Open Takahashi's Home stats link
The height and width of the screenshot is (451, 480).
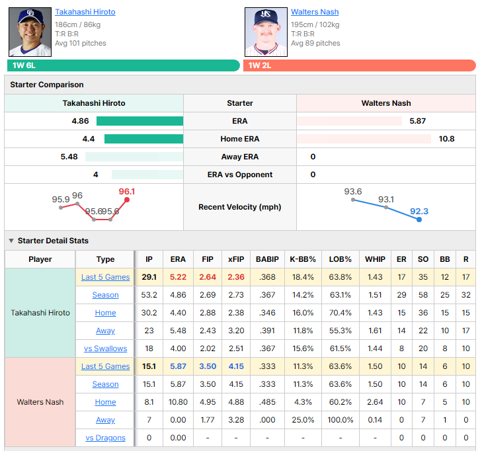click(x=105, y=313)
